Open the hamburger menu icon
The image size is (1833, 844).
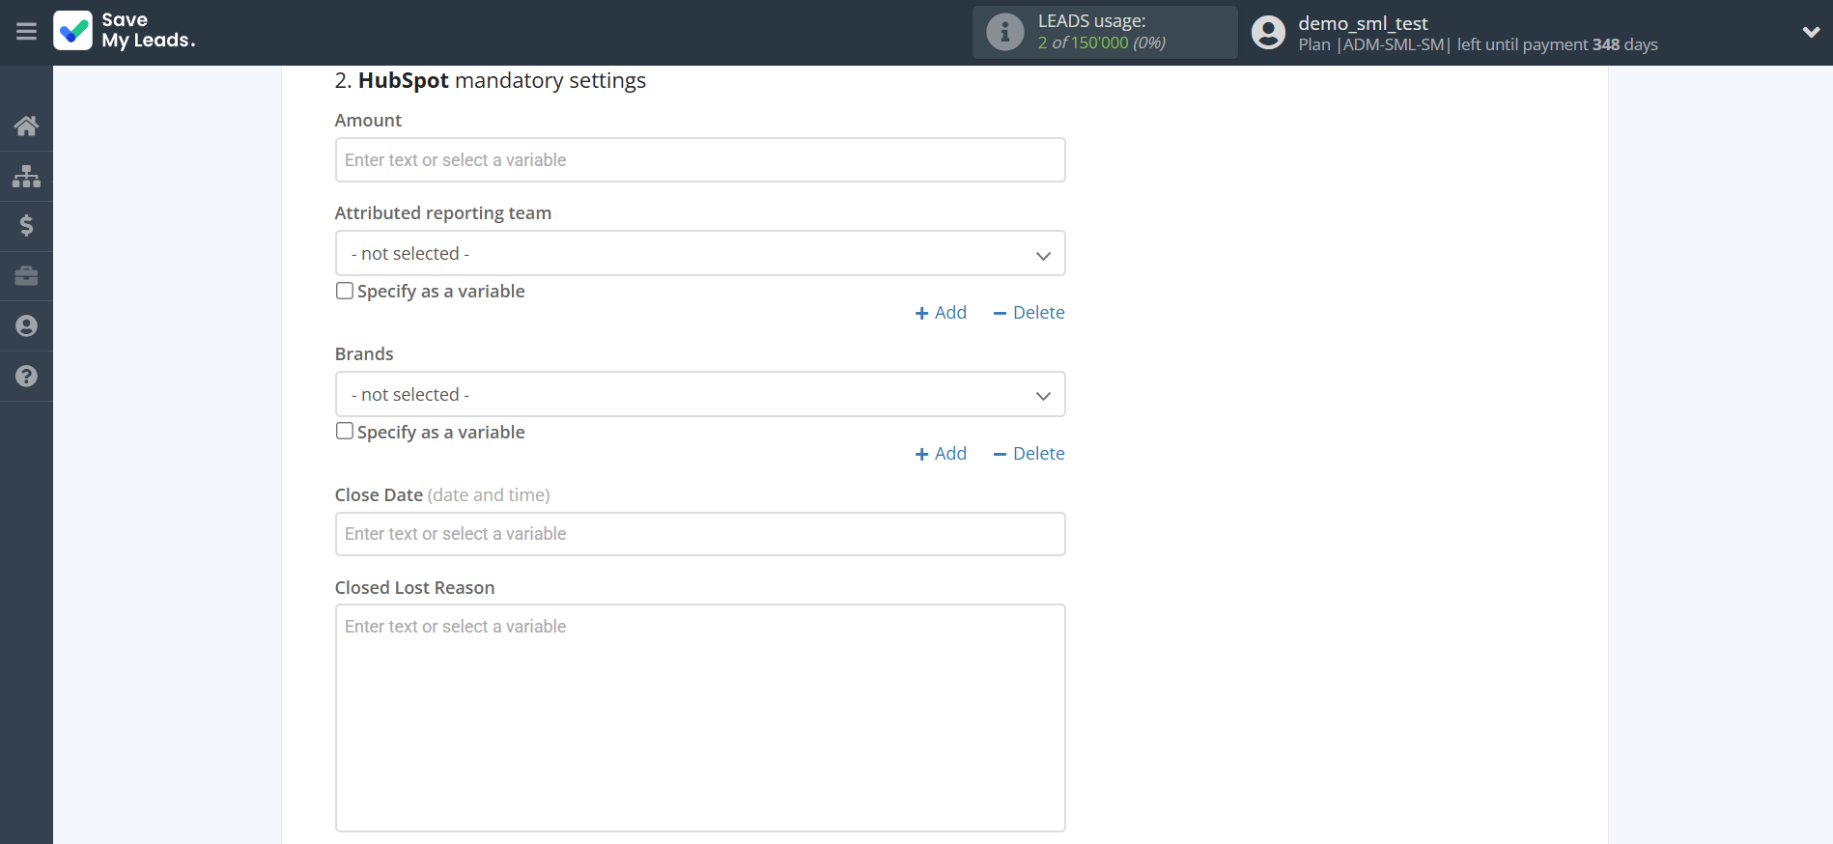click(26, 32)
